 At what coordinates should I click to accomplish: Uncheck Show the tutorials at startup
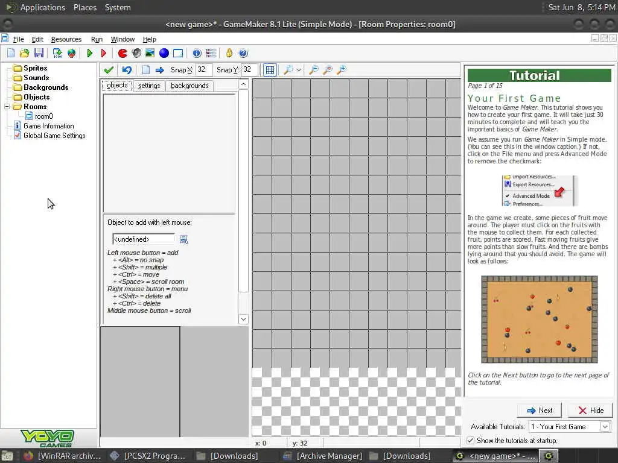coord(470,441)
